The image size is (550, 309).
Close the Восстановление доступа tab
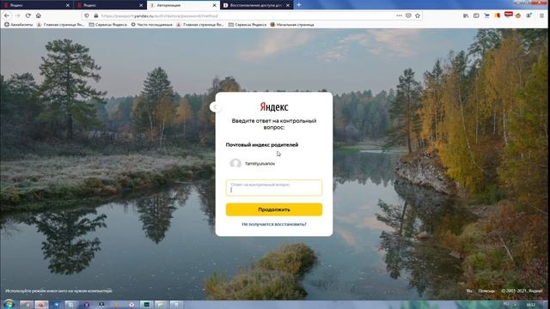(x=288, y=5)
